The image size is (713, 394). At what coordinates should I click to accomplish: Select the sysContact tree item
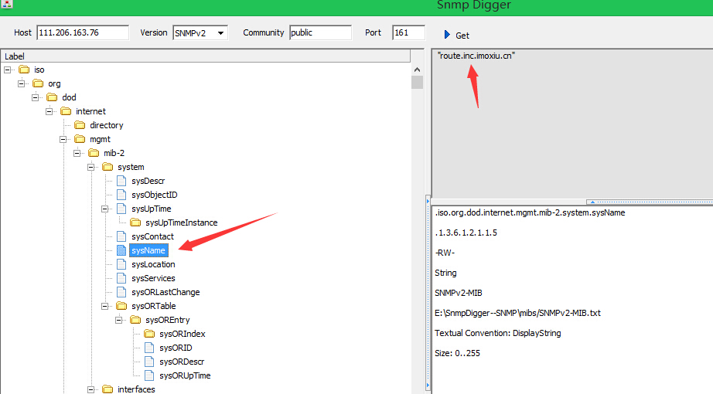pos(153,236)
